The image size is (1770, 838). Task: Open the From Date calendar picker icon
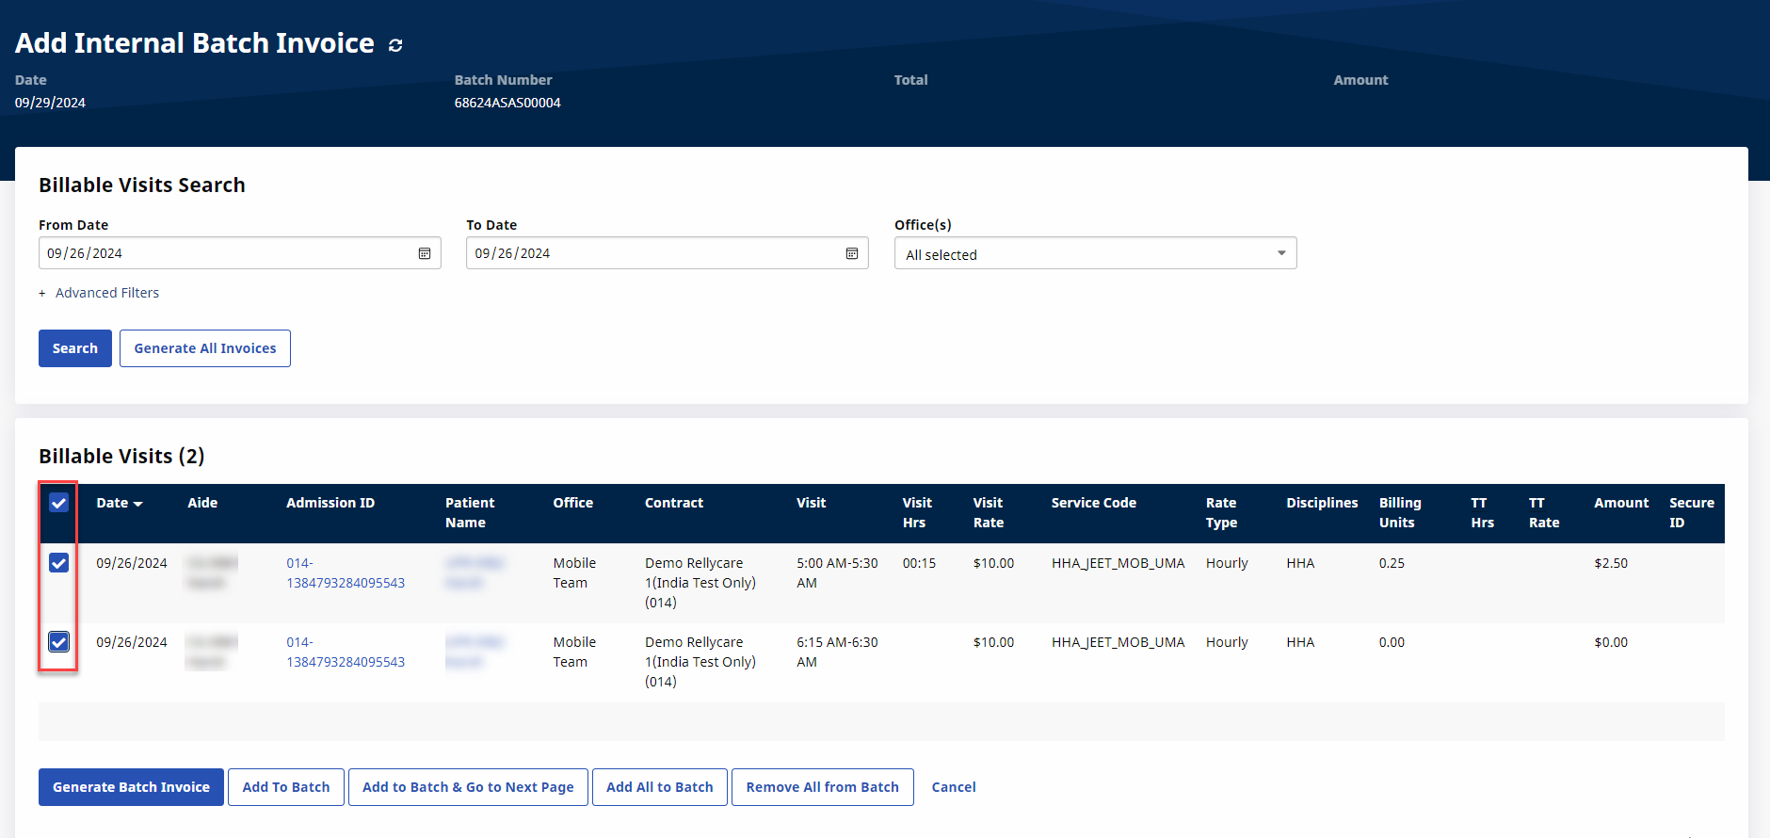425,253
